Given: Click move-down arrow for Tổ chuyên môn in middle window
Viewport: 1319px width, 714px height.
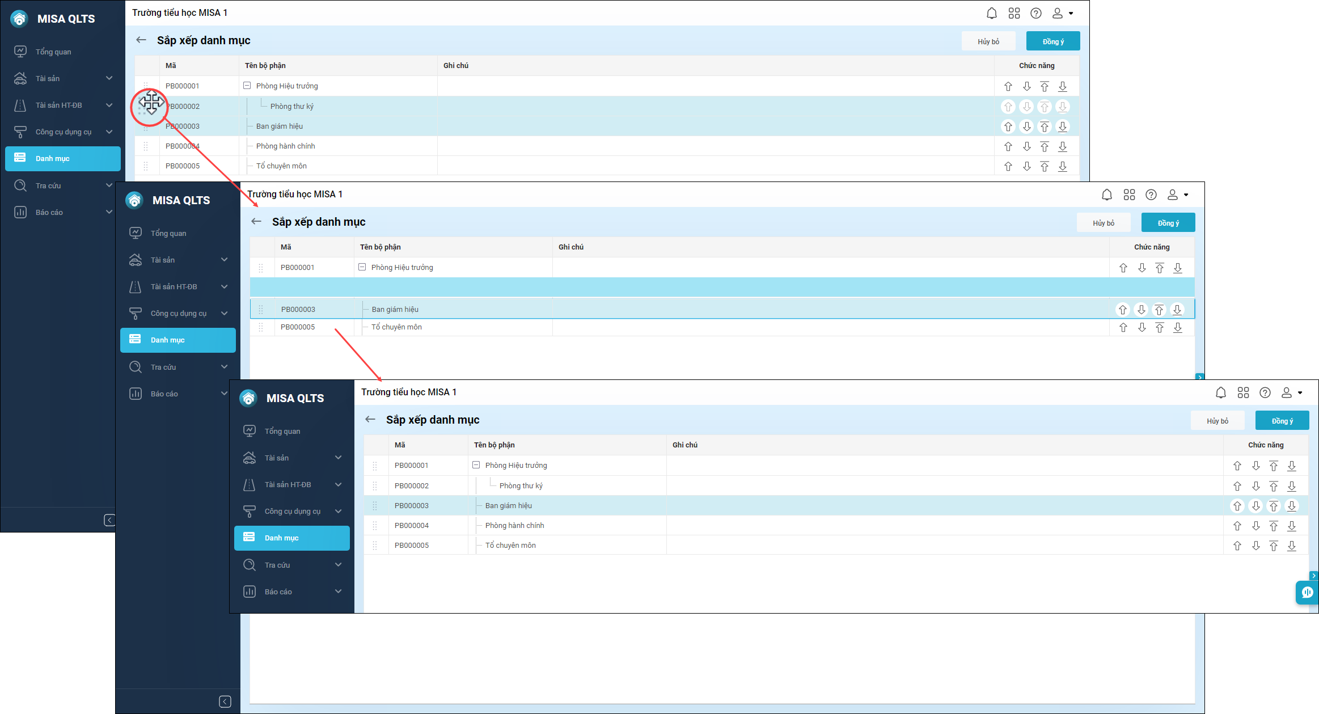Looking at the screenshot, I should [1142, 327].
